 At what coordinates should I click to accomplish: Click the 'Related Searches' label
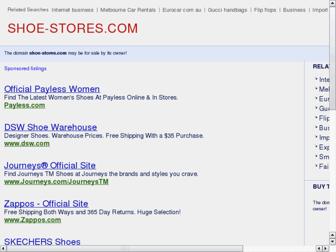(28, 10)
